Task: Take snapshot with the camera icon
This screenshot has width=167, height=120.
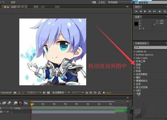Action: click(15, 93)
